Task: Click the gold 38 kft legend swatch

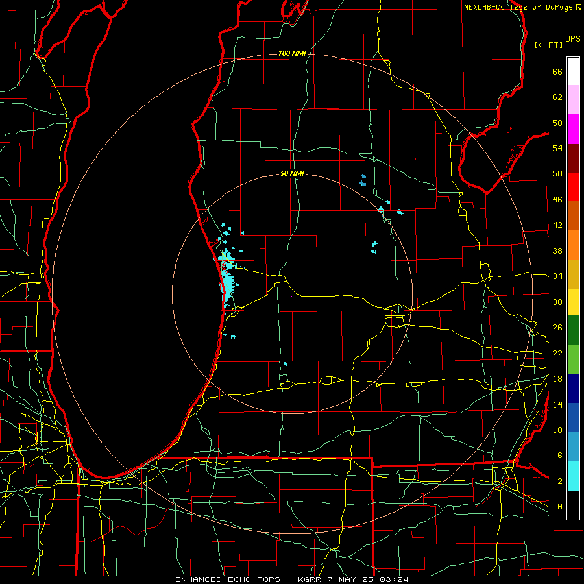Action: (573, 274)
